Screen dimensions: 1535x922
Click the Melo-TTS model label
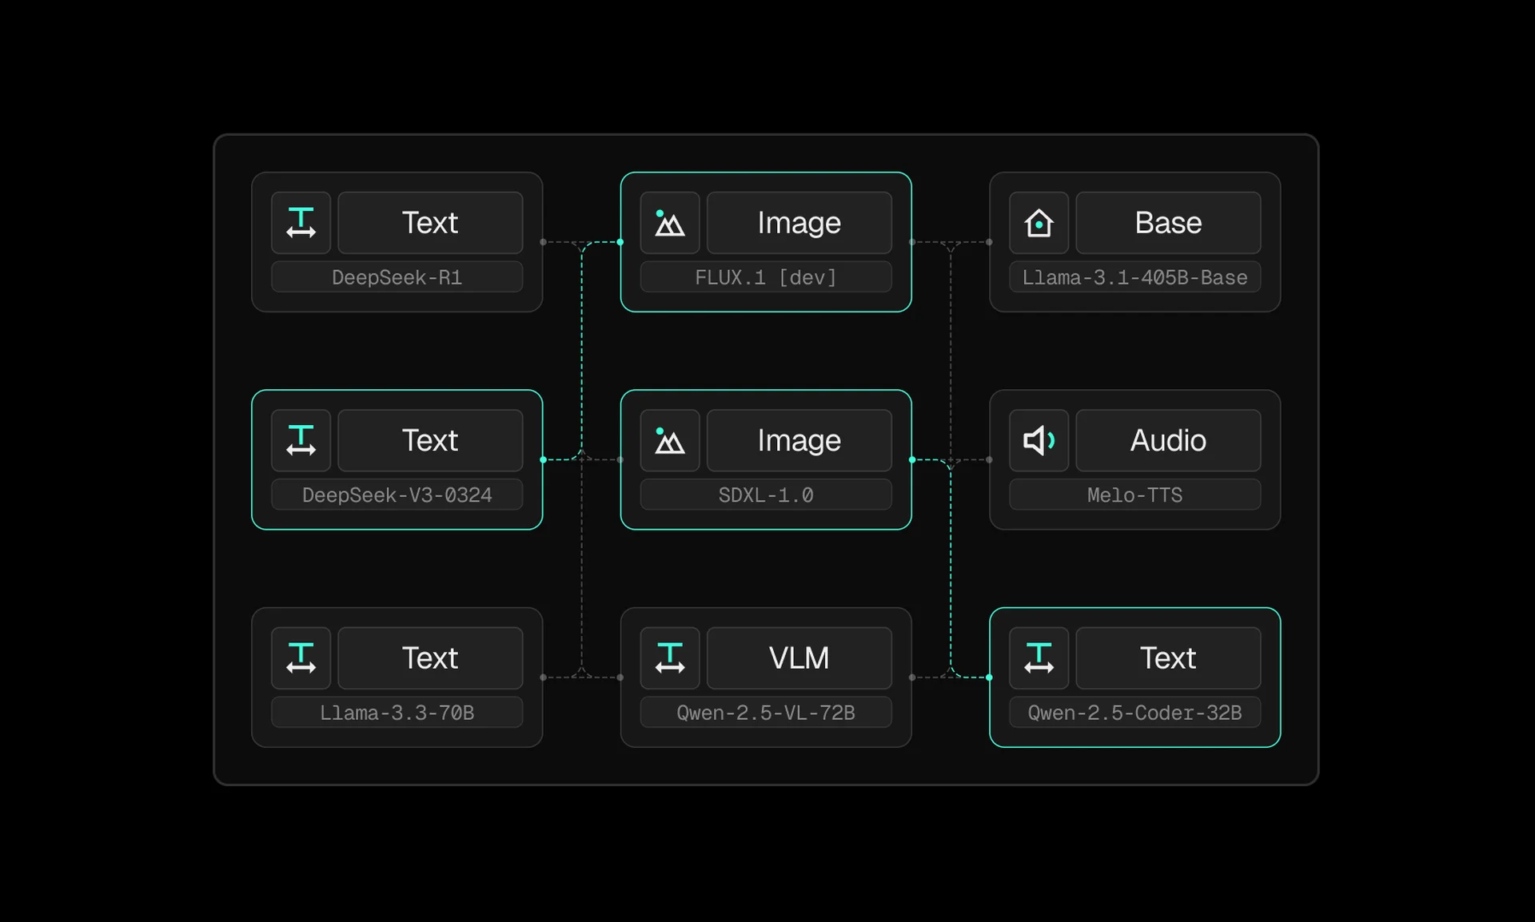1134,495
